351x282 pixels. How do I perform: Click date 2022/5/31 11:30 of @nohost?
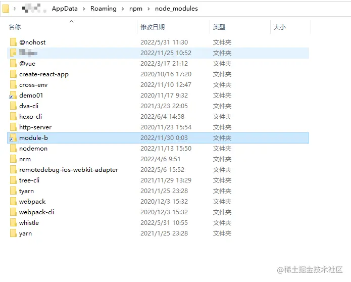pos(164,42)
